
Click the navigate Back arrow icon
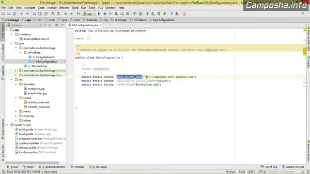pos(66,14)
